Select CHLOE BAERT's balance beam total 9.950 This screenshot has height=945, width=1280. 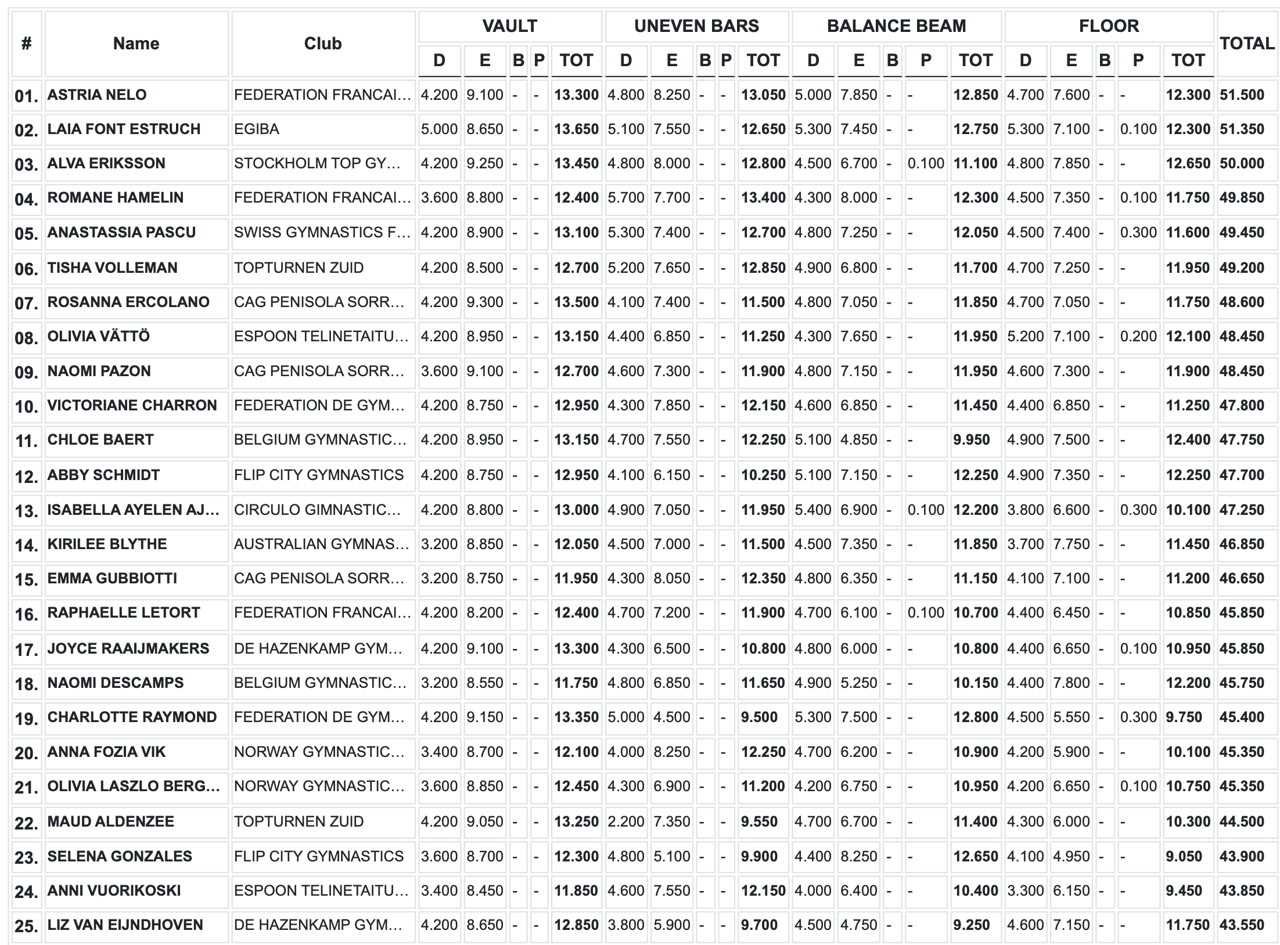click(971, 439)
